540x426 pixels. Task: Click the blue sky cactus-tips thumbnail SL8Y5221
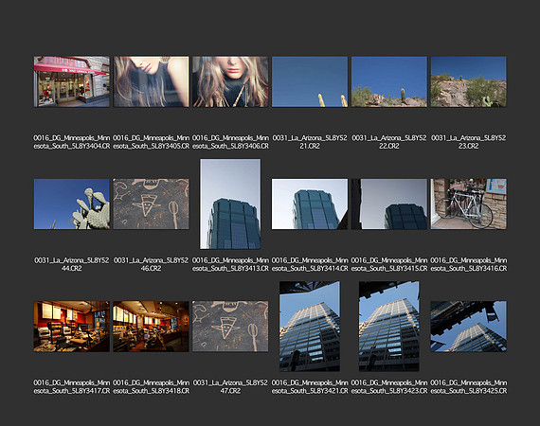[x=310, y=81]
